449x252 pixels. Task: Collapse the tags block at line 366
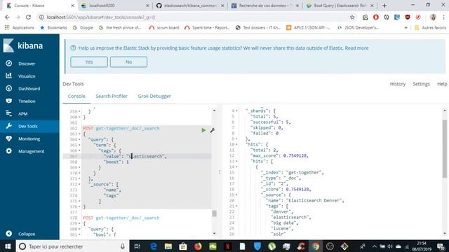pos(79,151)
